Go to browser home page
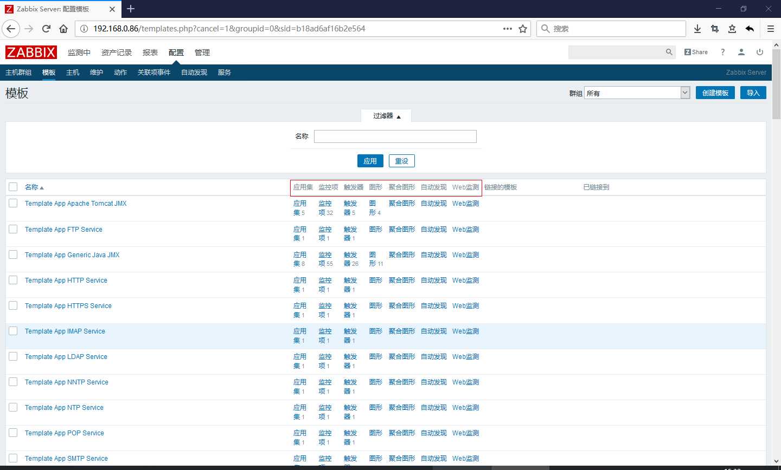The image size is (781, 470). pos(63,29)
